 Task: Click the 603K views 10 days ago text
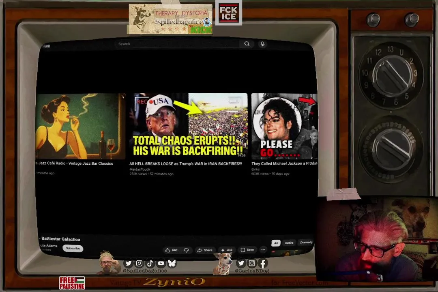tap(270, 174)
